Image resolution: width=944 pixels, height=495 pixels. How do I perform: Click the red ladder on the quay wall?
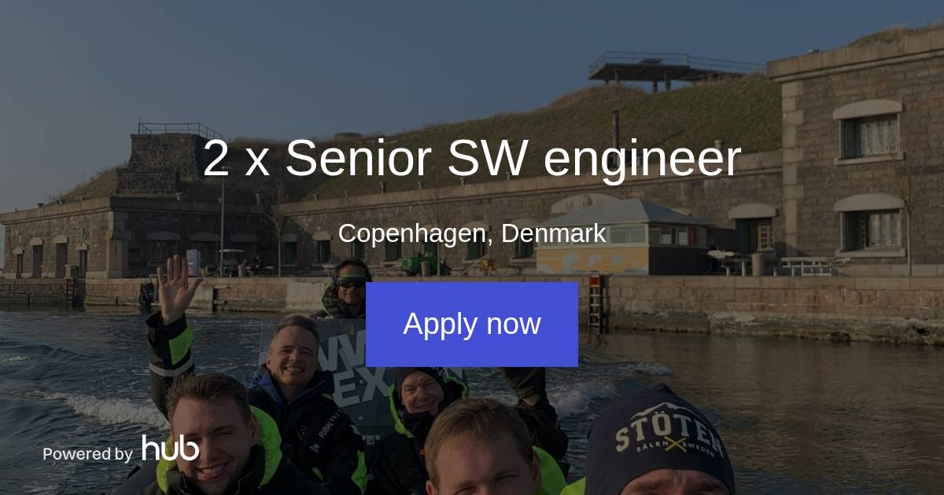[595, 304]
